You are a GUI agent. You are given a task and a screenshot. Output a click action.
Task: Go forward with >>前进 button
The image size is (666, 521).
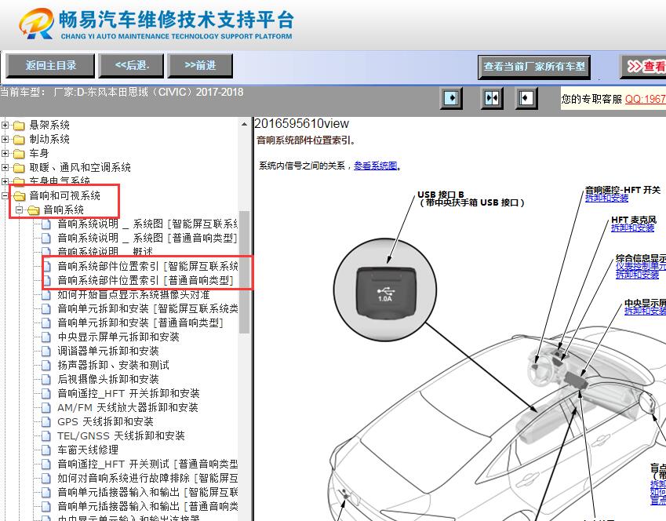(x=200, y=65)
